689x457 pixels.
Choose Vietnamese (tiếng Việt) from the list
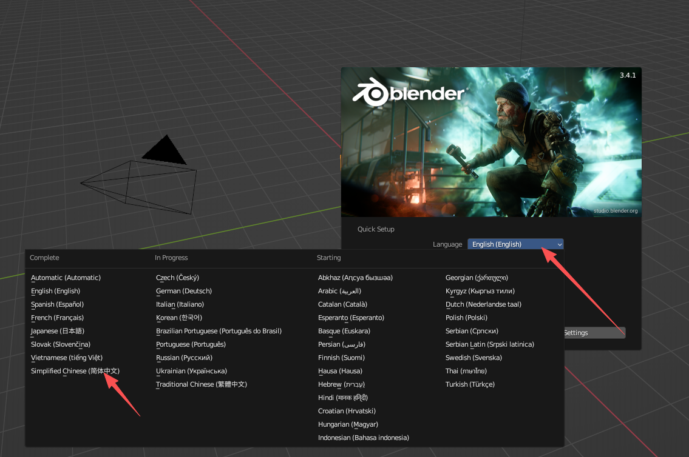(67, 357)
